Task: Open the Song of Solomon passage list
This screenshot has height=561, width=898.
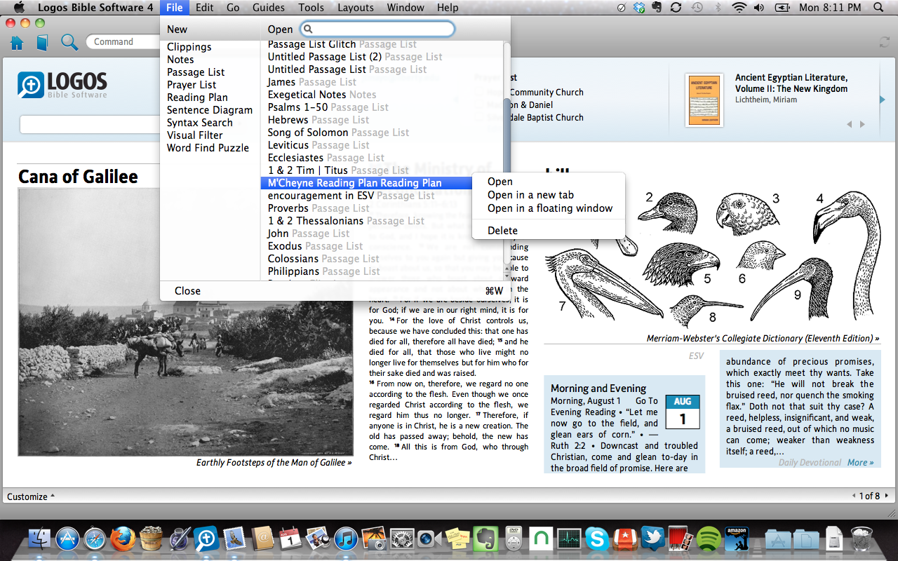Action: click(x=338, y=133)
